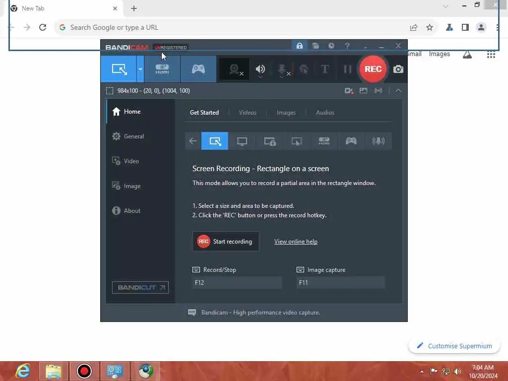This screenshot has height=381, width=508.
Task: Open a new Chrome tab with plus button
Action: click(x=134, y=8)
